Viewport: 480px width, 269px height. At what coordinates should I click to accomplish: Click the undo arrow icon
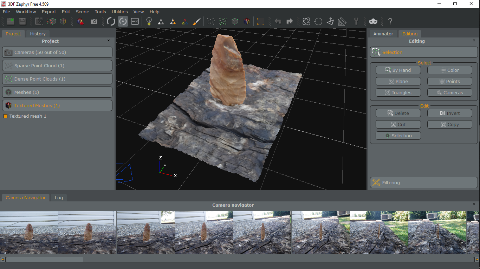pos(278,21)
